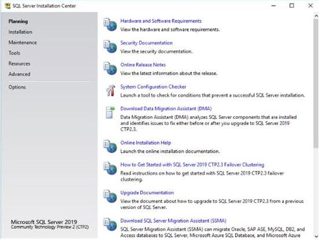Click the SQL Server title bar app icon

click(x=8, y=6)
